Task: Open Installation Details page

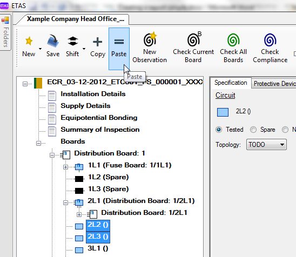Action: [93, 94]
